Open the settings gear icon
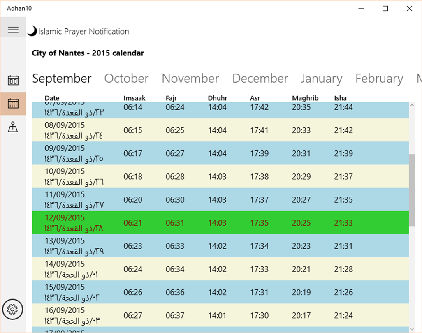The height and width of the screenshot is (333, 422). [x=13, y=309]
